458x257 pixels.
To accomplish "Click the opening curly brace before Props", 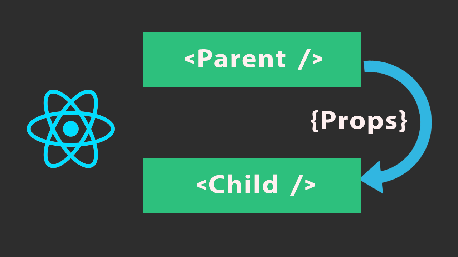I will (x=315, y=121).
